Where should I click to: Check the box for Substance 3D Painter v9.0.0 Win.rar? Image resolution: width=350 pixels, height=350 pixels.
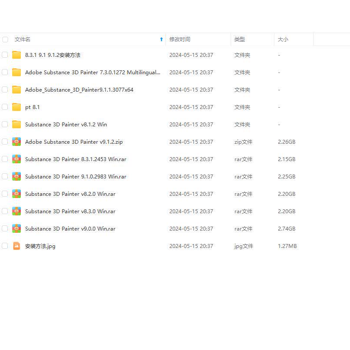[x=5, y=228]
